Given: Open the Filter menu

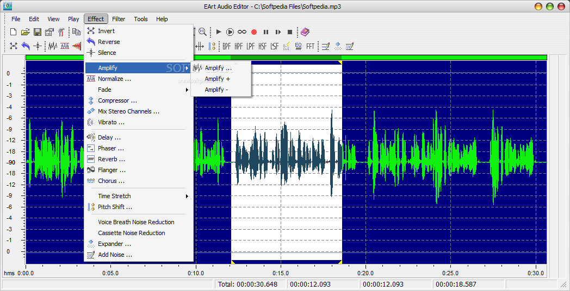Looking at the screenshot, I should pyautogui.click(x=119, y=19).
